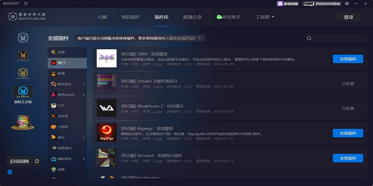Click the search magnifier icon
373x186 pixels.
point(309,38)
